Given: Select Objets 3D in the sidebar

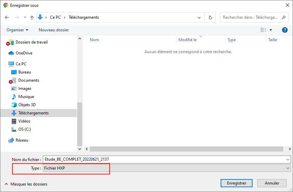Looking at the screenshot, I should pyautogui.click(x=27, y=105).
